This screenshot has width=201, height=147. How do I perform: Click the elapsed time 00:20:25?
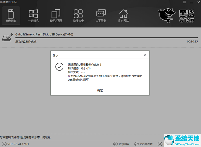(x=192, y=41)
